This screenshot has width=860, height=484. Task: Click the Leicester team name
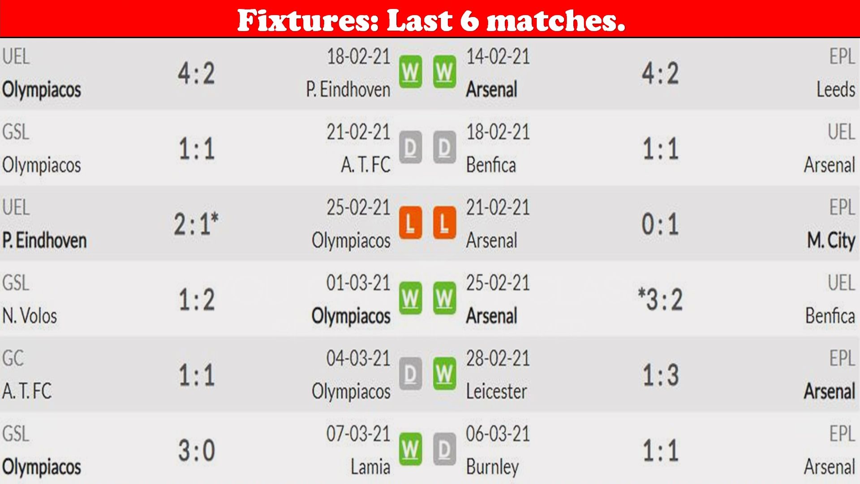(496, 392)
